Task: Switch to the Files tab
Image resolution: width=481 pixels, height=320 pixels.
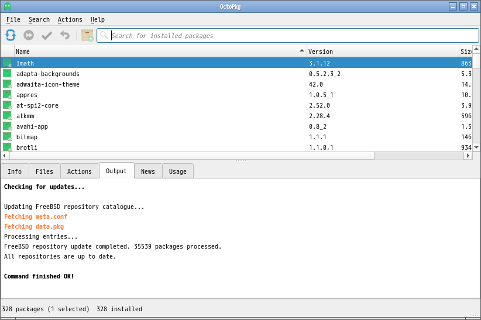Action: [x=44, y=171]
